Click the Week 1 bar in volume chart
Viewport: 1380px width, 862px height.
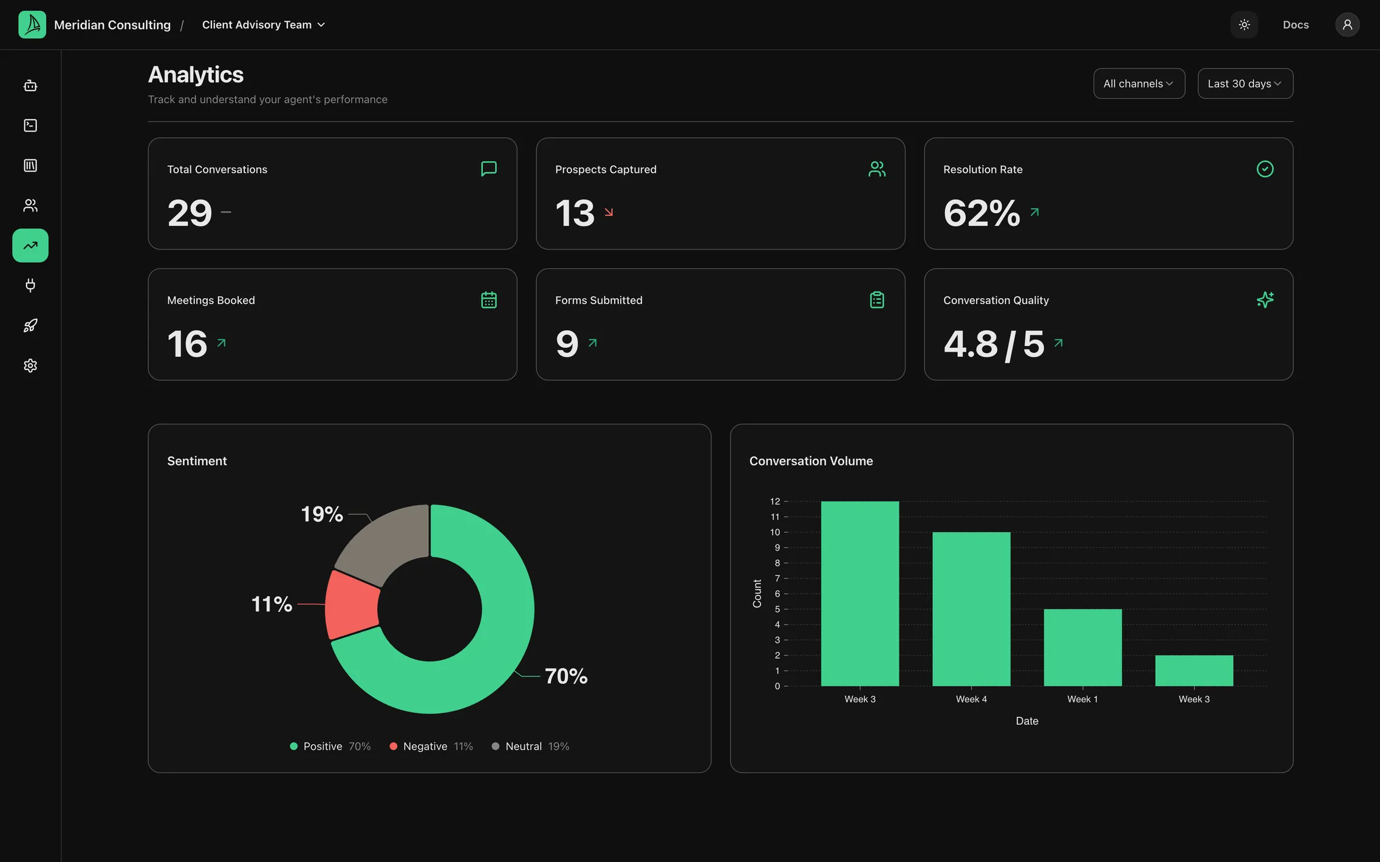(1082, 648)
